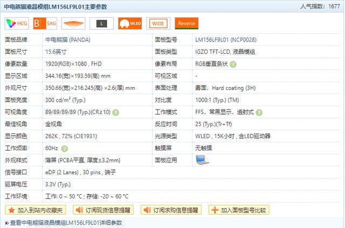
Task: Click the 人气指数: 1677 popularity text
Action: (320, 6)
